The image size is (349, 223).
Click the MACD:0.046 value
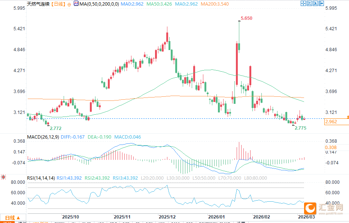[x=128, y=137]
